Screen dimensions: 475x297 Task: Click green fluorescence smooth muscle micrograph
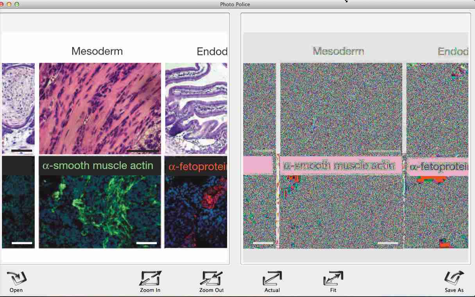pos(100,211)
